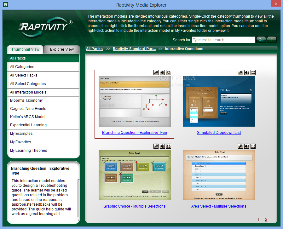
Task: Open My Learning Theories in sidebar
Action: click(x=43, y=151)
